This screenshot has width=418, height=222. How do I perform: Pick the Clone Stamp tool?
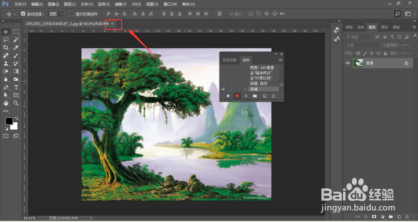(x=5, y=63)
